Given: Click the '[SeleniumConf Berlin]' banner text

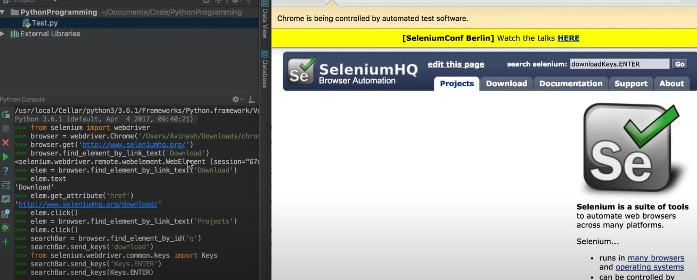Looking at the screenshot, I should point(448,38).
